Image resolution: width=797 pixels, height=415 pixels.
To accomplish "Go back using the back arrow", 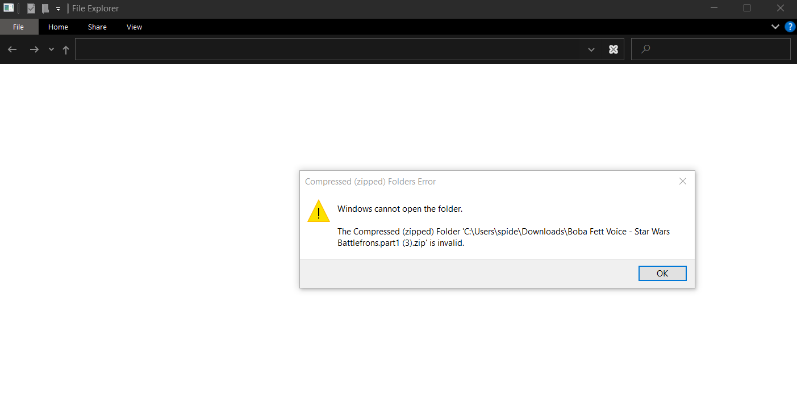I will pyautogui.click(x=12, y=49).
